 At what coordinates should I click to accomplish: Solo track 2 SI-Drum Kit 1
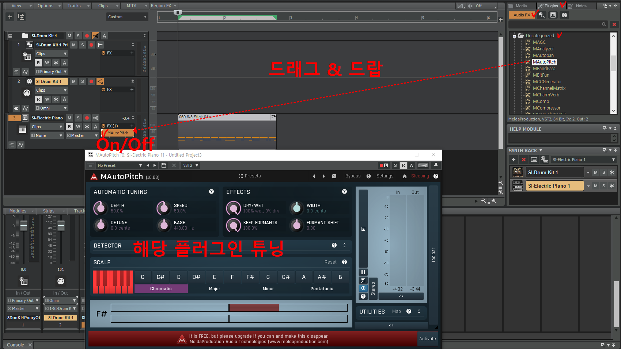83,81
